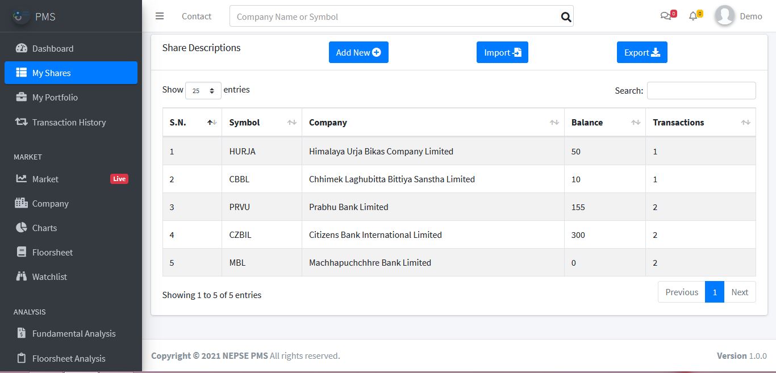Click the Demo user avatar
This screenshot has height=373, width=776.
click(724, 16)
